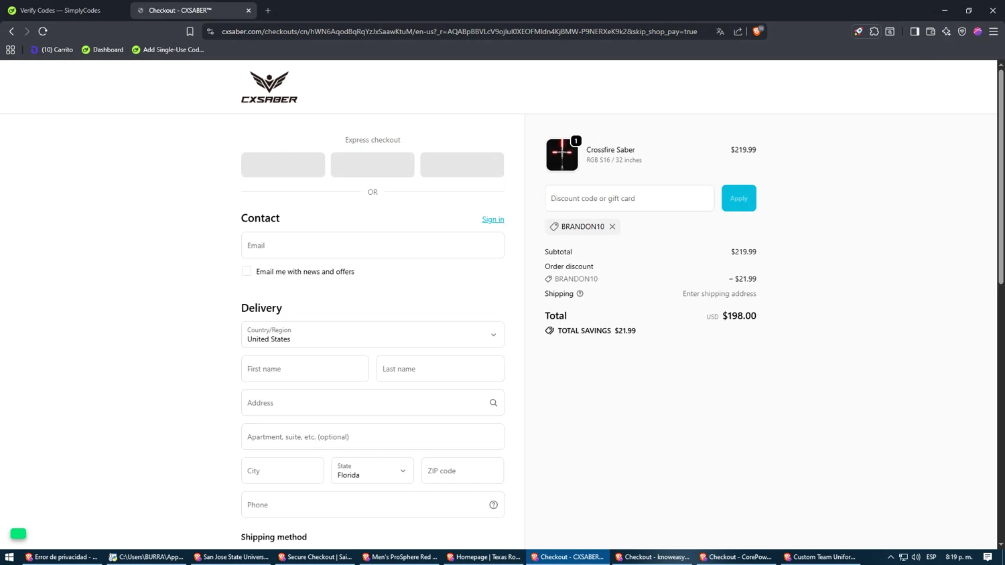Click the Discount code or gift card field
This screenshot has width=1005, height=565.
click(629, 198)
